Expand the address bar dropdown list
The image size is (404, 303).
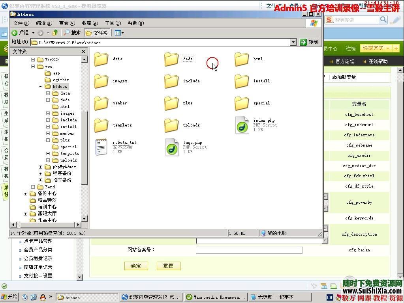pyautogui.click(x=293, y=42)
